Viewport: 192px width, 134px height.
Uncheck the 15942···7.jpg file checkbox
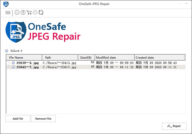coord(13,67)
